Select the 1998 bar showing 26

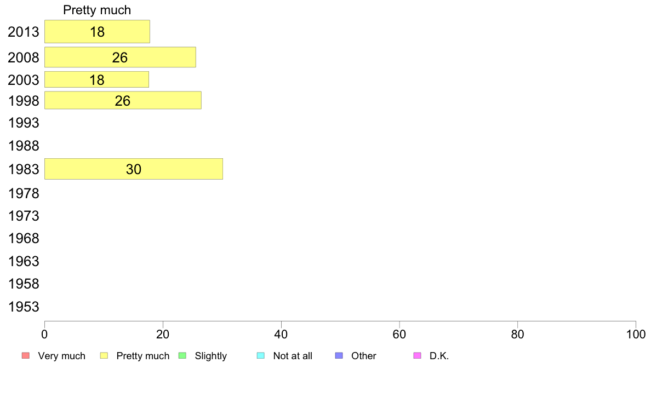point(123,100)
